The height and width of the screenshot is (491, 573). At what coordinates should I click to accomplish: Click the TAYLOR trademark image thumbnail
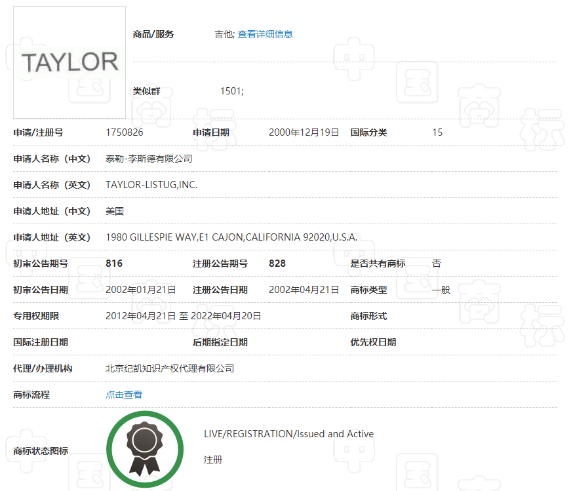(69, 62)
